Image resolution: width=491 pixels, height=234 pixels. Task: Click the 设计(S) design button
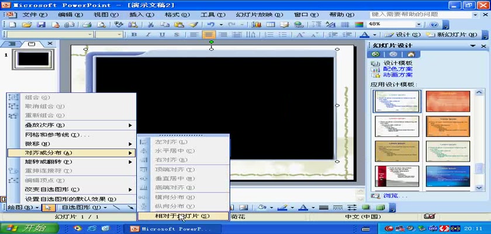[402, 35]
